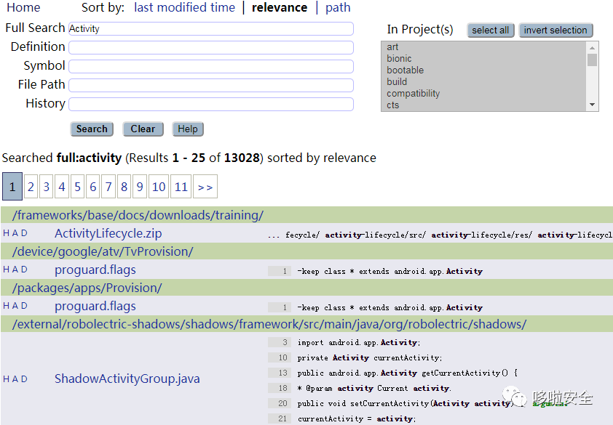Click the select all projects button
Screen dimensions: 613x425
click(x=490, y=31)
